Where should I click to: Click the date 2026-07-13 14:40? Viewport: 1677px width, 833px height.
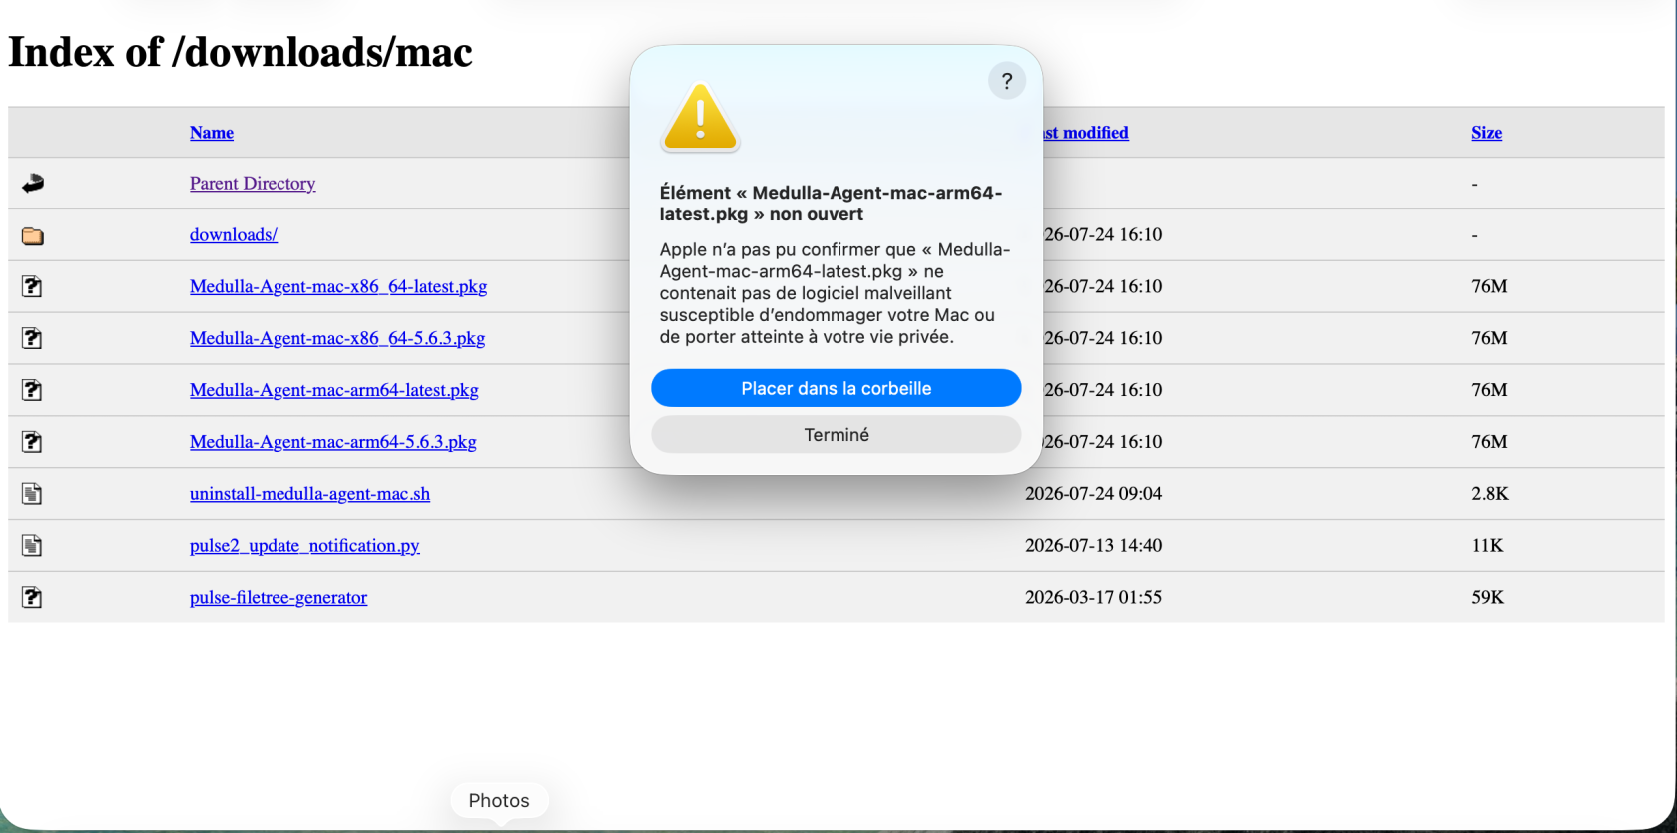coord(1093,546)
